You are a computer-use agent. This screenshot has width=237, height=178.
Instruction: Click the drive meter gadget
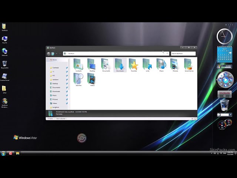point(224,66)
